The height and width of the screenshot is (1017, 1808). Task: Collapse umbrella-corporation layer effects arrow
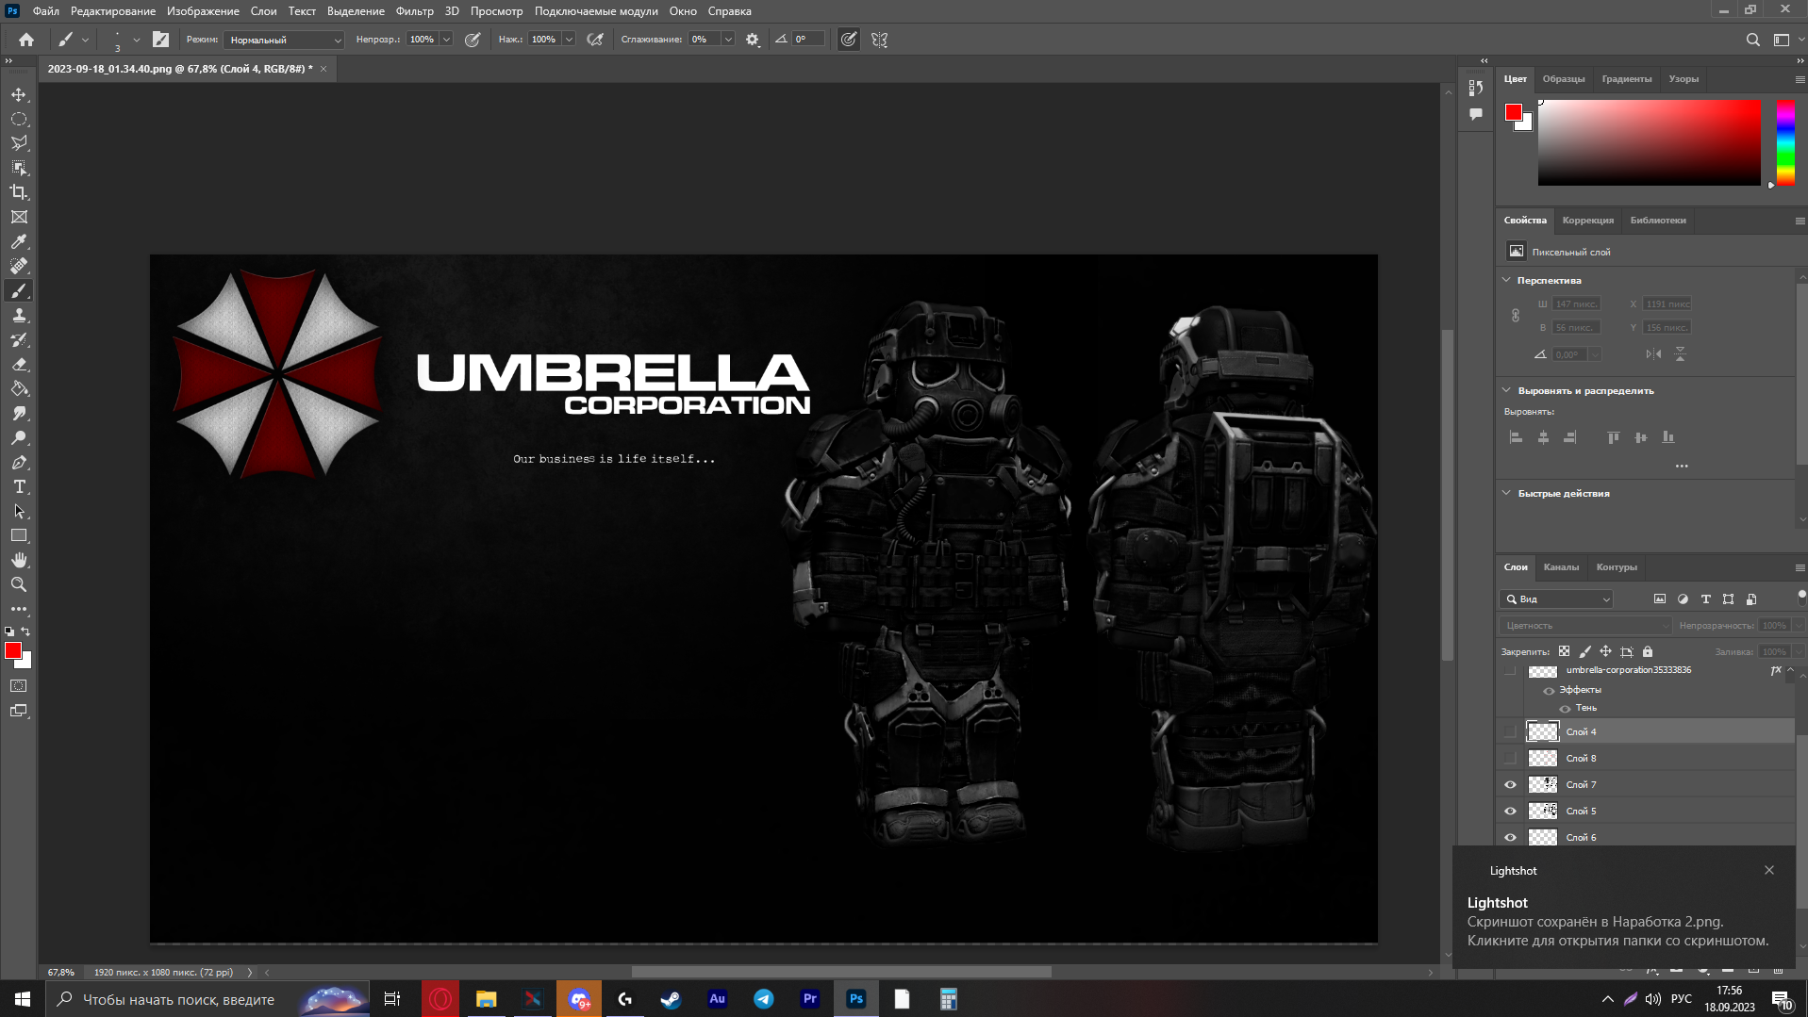[x=1790, y=670]
